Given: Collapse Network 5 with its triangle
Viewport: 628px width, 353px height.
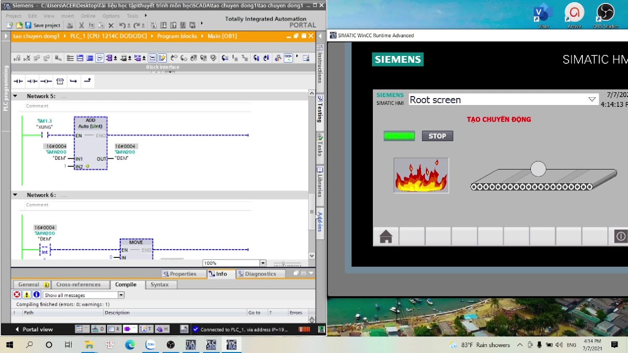Looking at the screenshot, I should click(15, 96).
